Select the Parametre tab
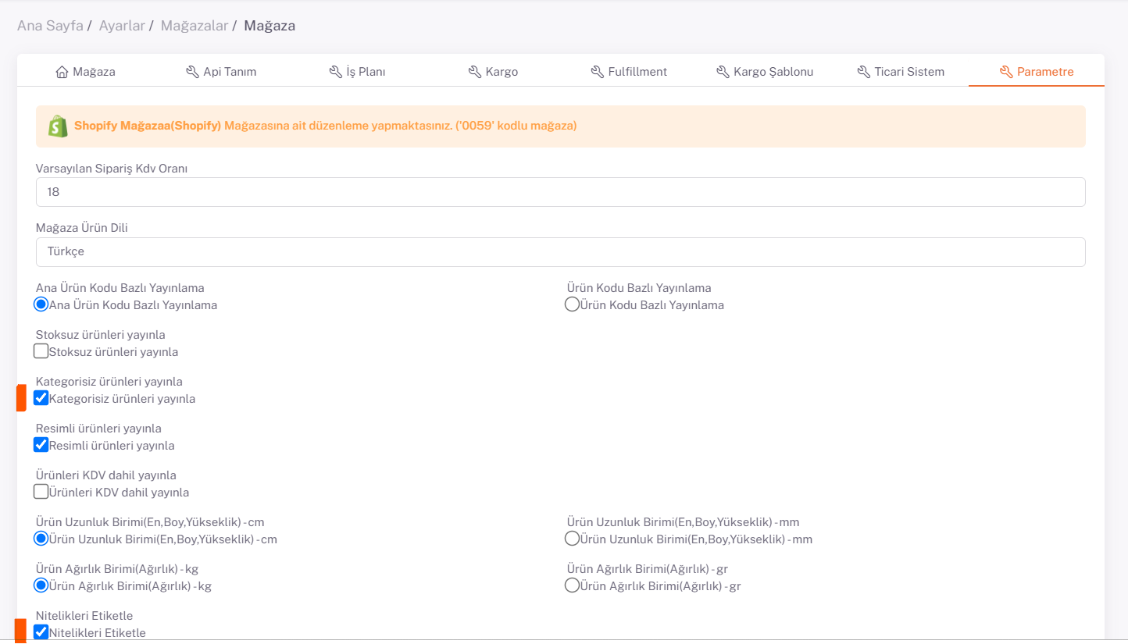 coord(1037,72)
